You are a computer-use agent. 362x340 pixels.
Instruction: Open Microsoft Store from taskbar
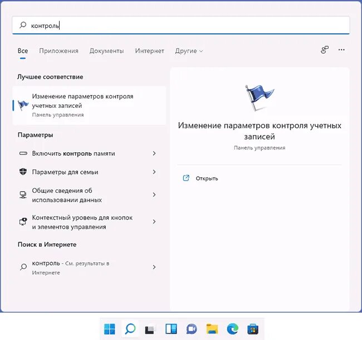click(x=253, y=329)
